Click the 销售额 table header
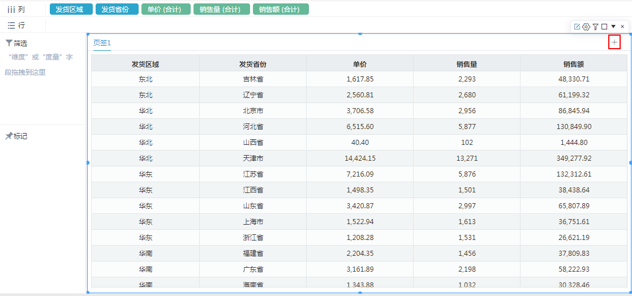The height and width of the screenshot is (296, 632). (574, 64)
